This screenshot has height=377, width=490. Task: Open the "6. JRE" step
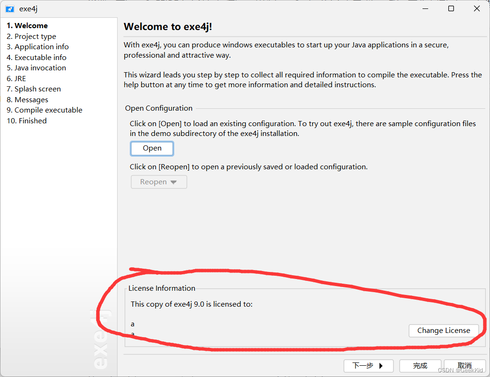pyautogui.click(x=16, y=78)
